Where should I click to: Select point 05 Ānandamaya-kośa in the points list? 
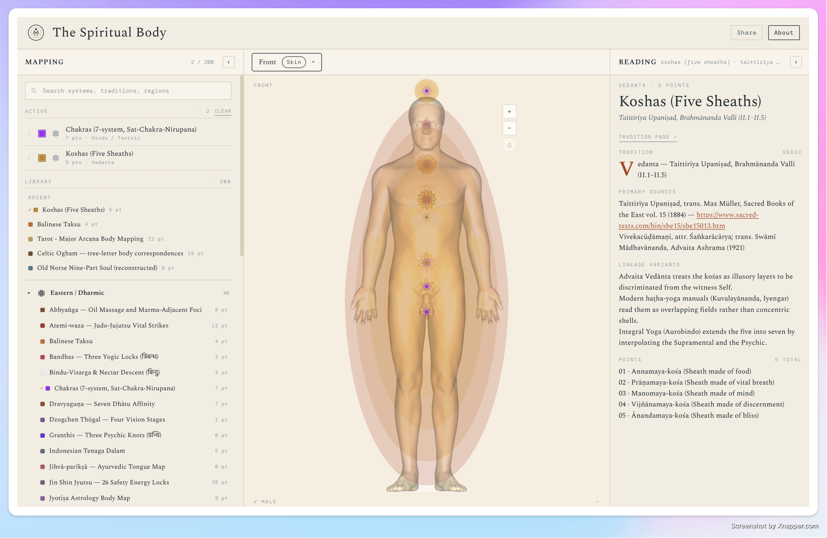[x=689, y=416]
